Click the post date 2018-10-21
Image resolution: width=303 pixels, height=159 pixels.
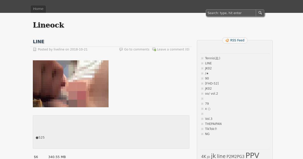[x=79, y=49]
